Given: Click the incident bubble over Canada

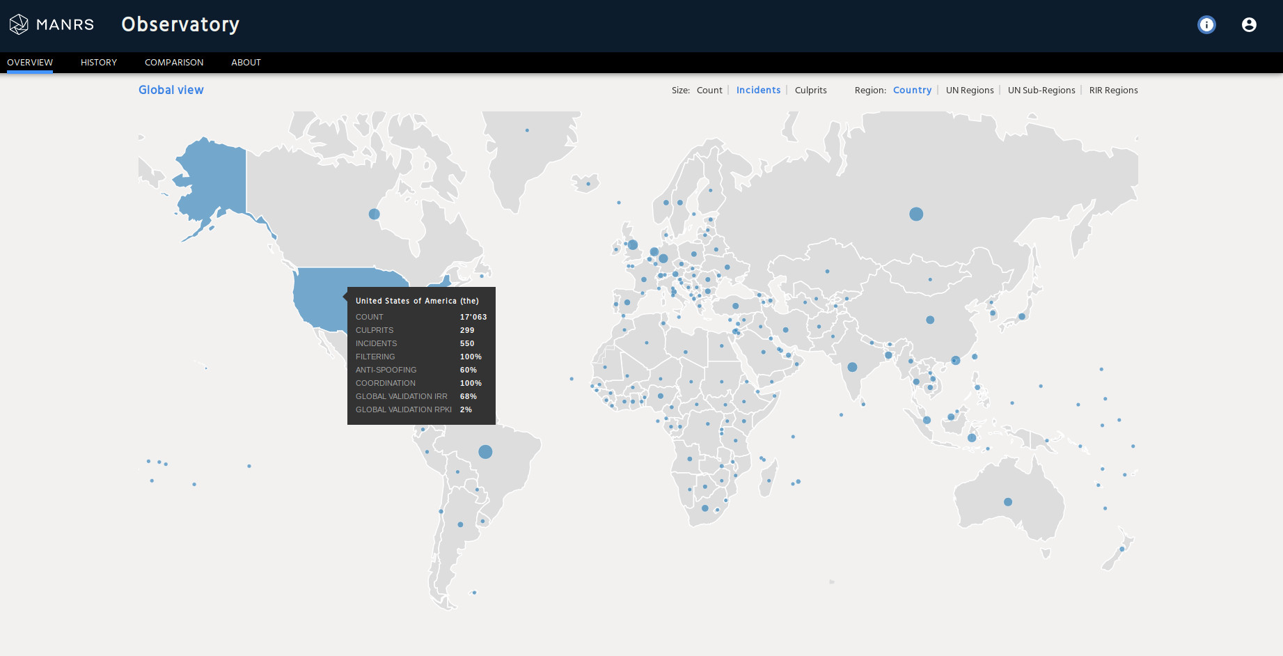Looking at the screenshot, I should pos(374,214).
